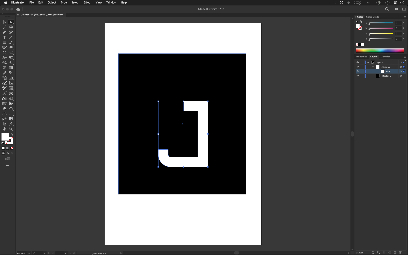Collapse Layer 1 in Layers panel
The image size is (408, 255).
[x=368, y=63]
